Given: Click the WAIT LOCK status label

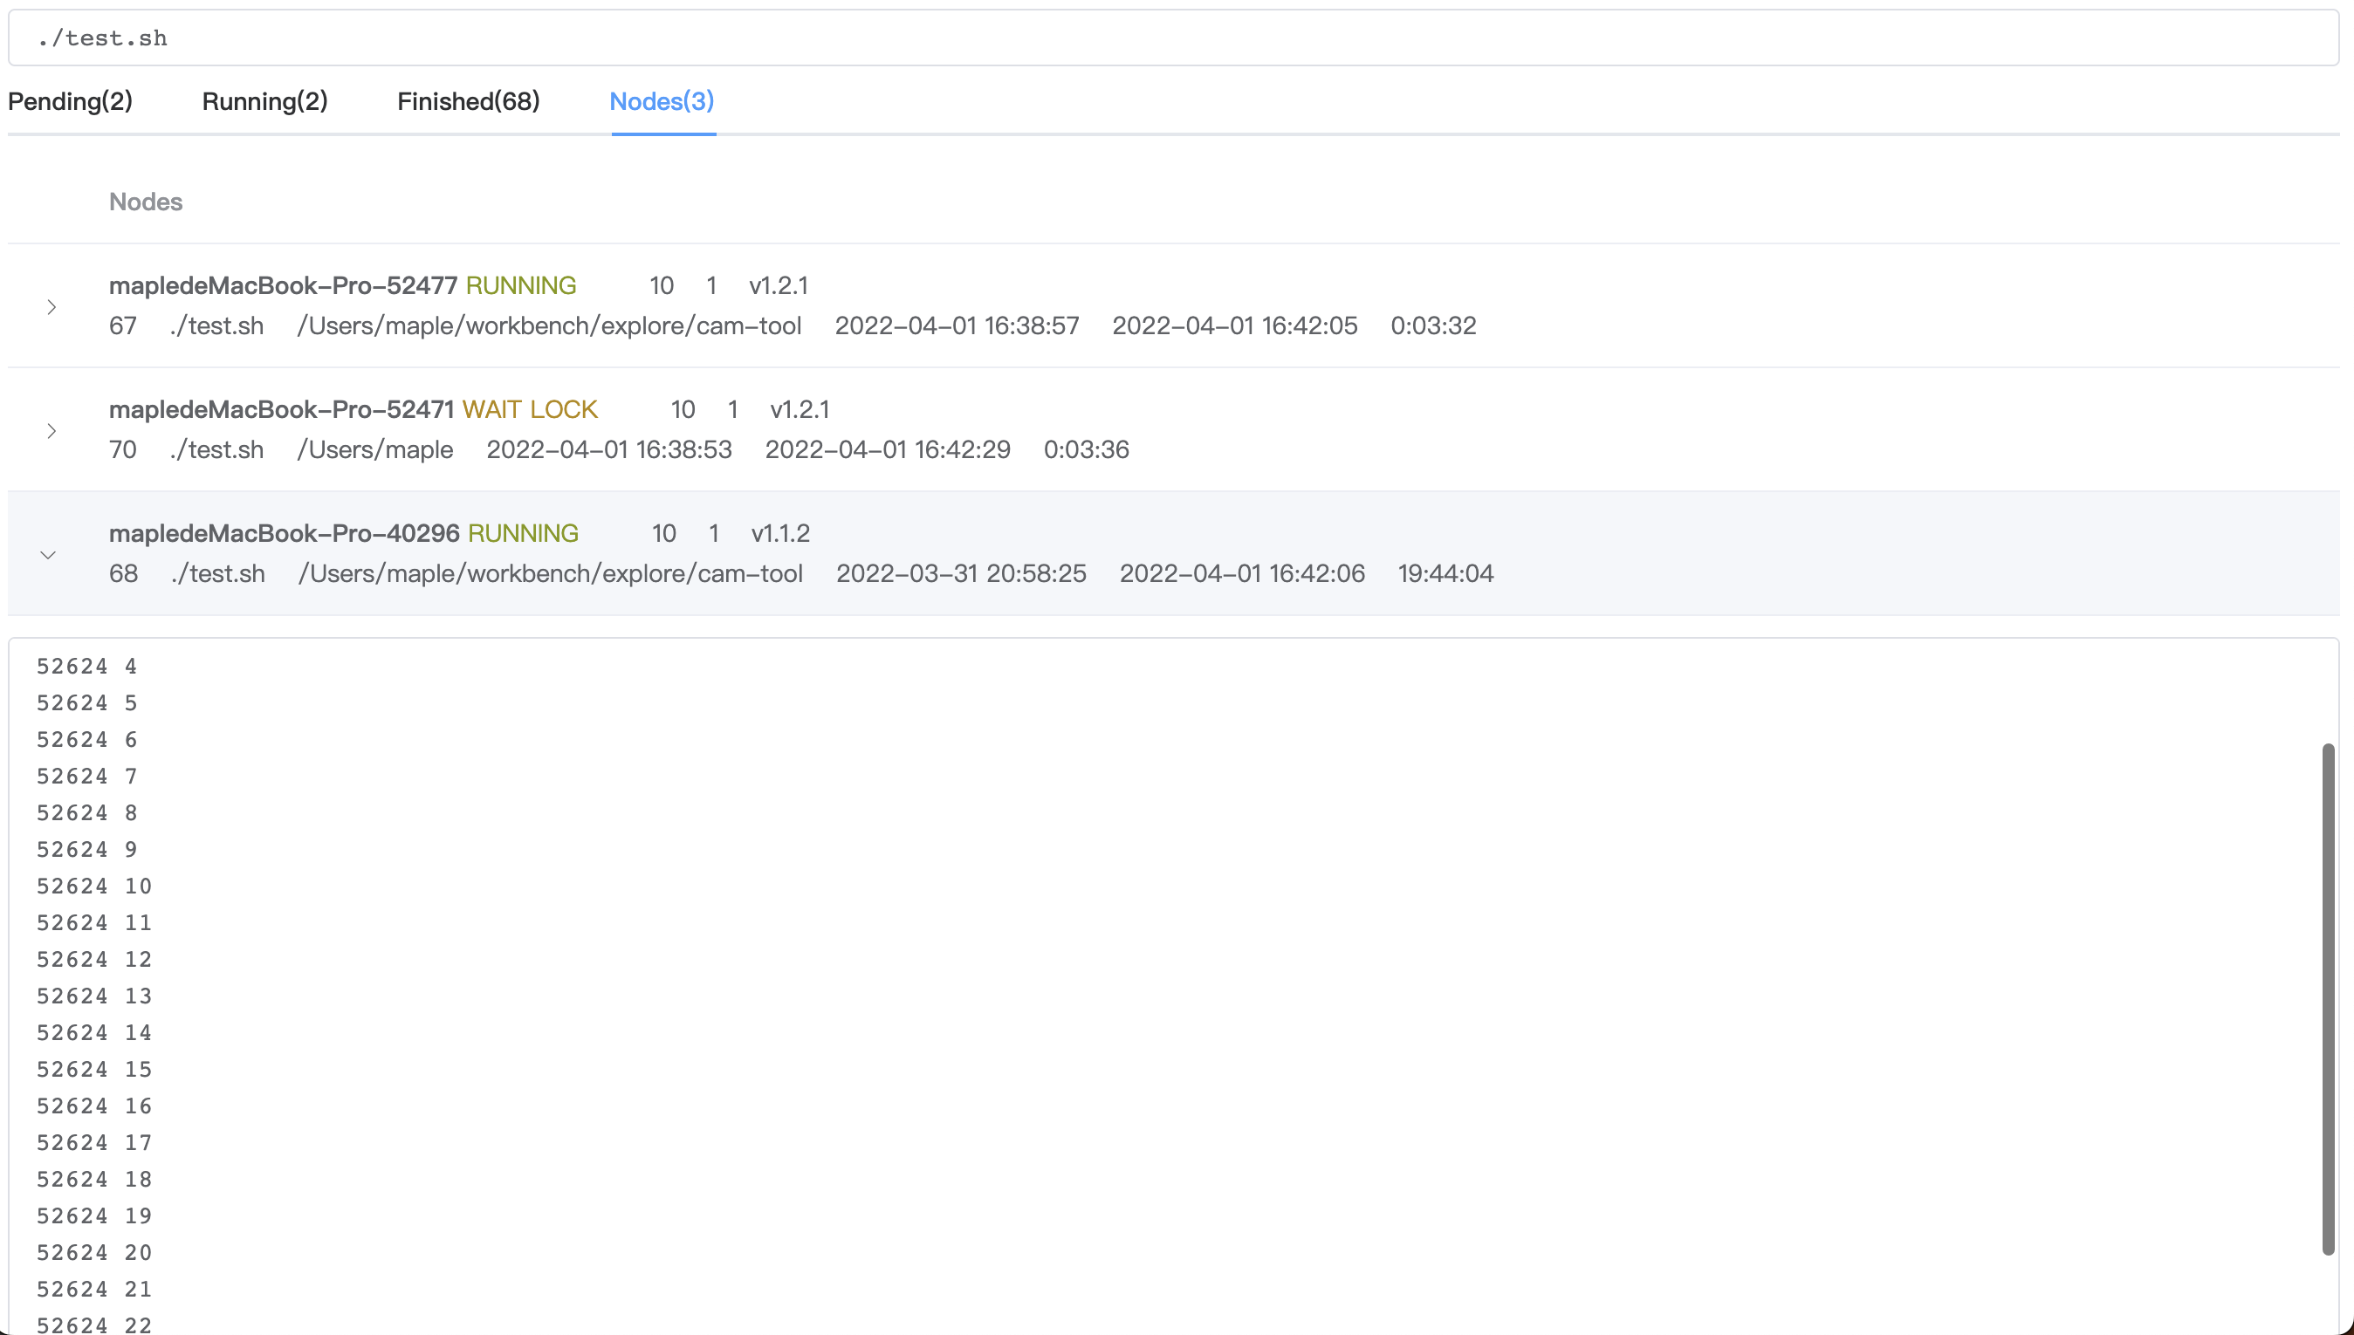Looking at the screenshot, I should tap(531, 409).
